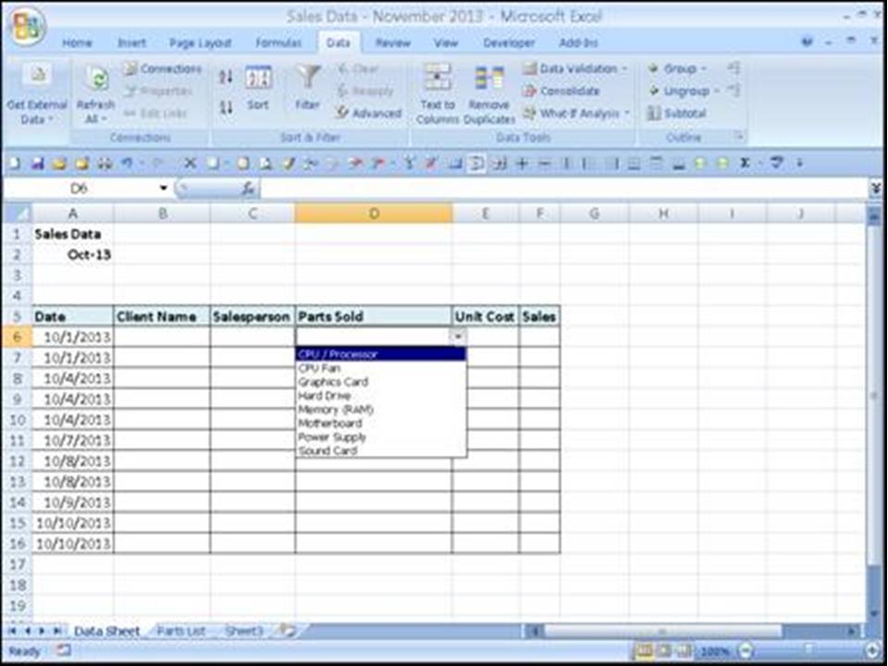Viewport: 888px width, 666px height.
Task: Click Advanced filter option
Action: point(369,113)
